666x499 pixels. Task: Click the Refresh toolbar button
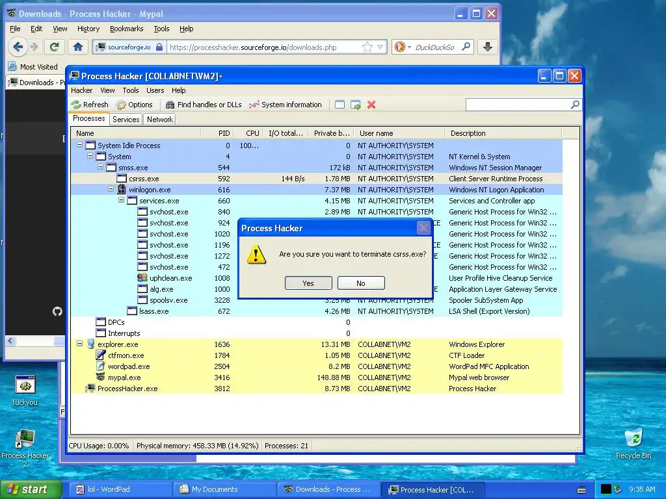pyautogui.click(x=90, y=105)
